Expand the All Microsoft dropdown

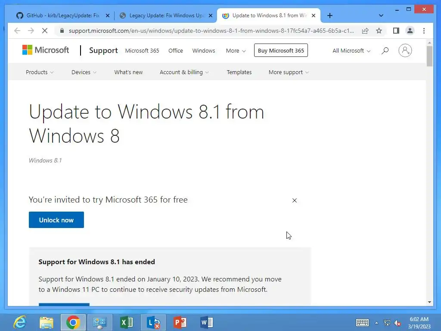[x=351, y=51]
